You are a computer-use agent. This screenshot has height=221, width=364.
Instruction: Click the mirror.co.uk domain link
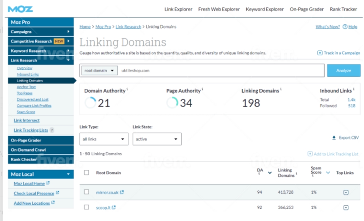point(107,193)
